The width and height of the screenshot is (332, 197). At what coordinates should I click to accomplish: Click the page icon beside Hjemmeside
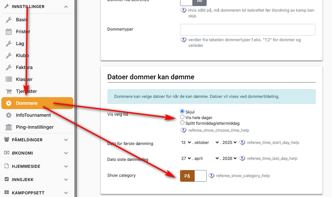point(7,166)
